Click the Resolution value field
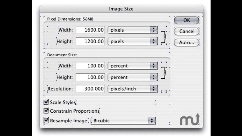 click(90, 89)
